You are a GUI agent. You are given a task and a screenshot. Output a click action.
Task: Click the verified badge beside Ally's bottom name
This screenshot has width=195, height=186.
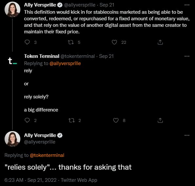[60, 135]
